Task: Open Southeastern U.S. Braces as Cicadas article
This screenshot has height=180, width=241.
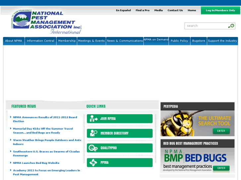Action: (x=46, y=154)
